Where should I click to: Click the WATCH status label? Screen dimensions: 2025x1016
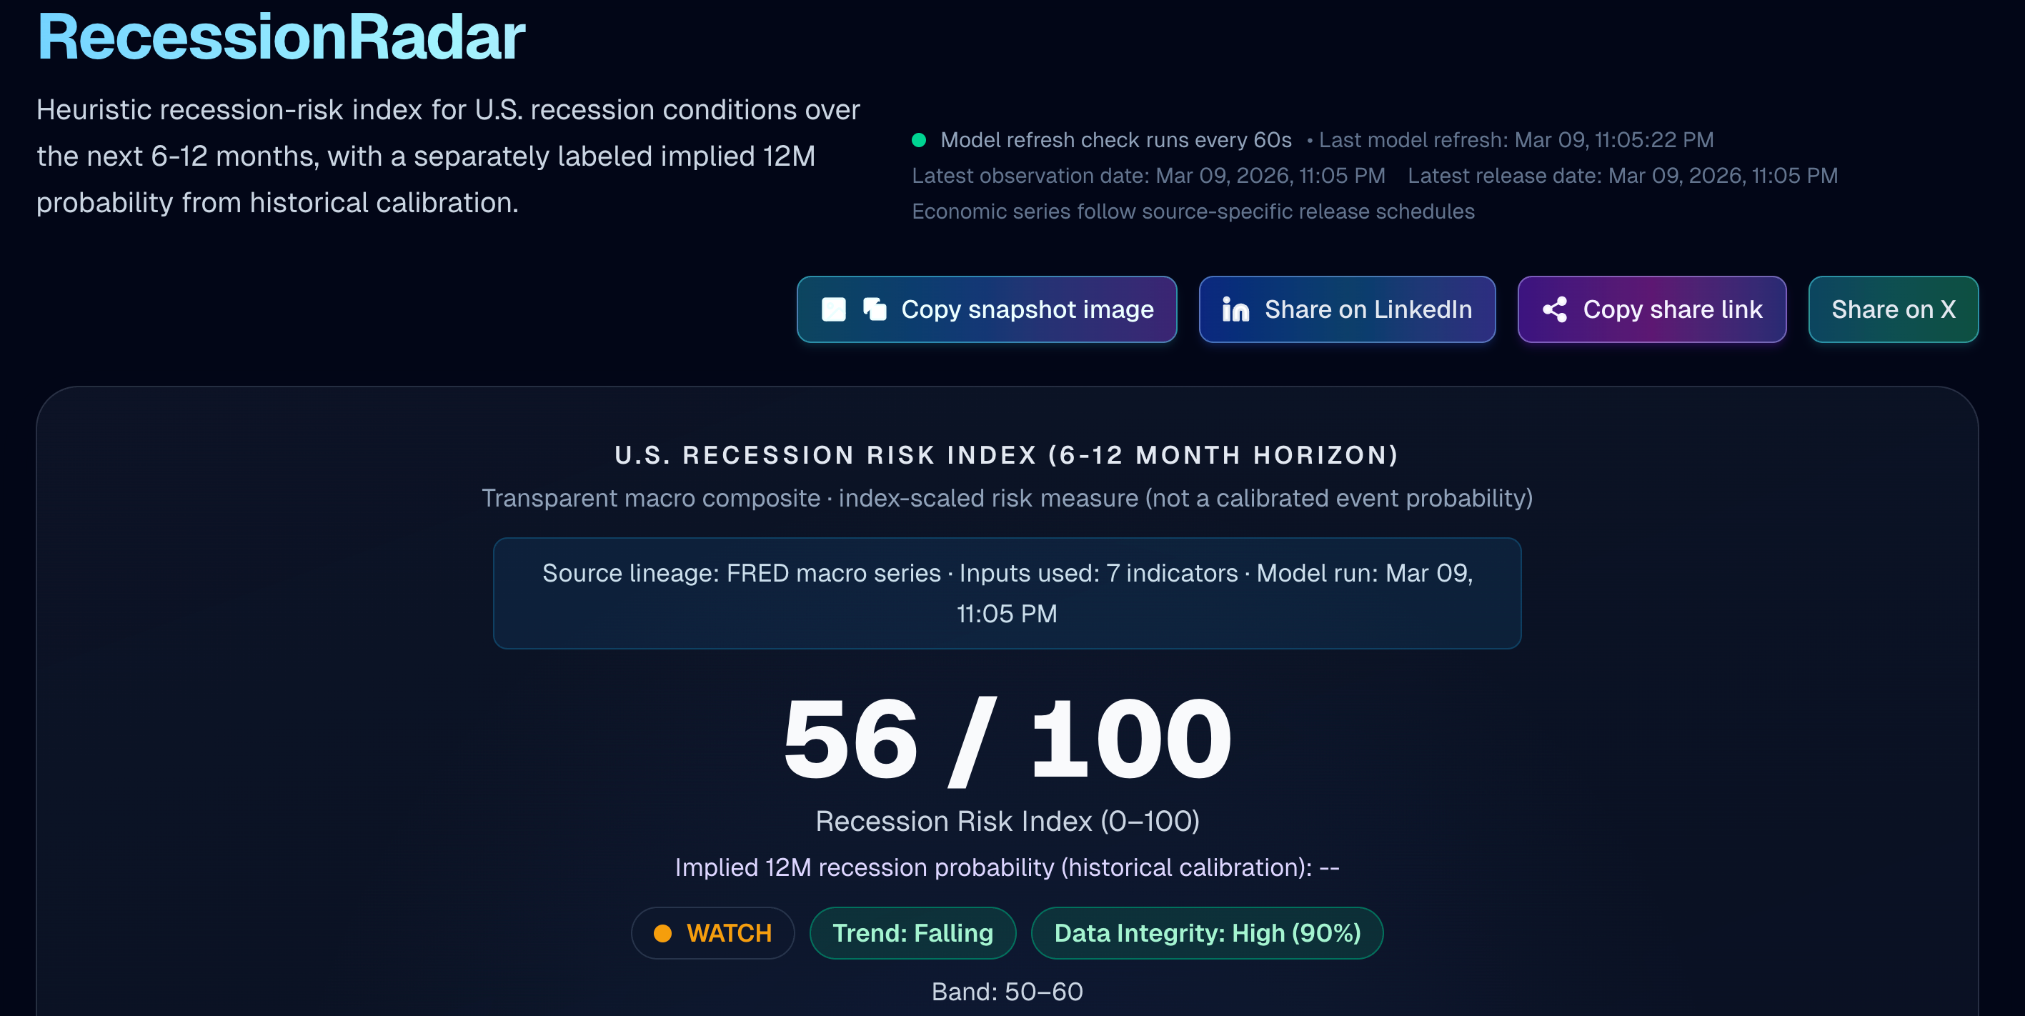pos(729,934)
